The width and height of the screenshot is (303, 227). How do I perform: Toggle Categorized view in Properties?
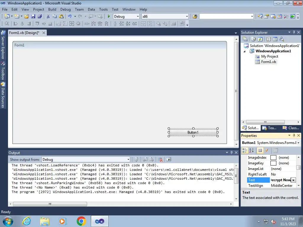tap(245, 150)
